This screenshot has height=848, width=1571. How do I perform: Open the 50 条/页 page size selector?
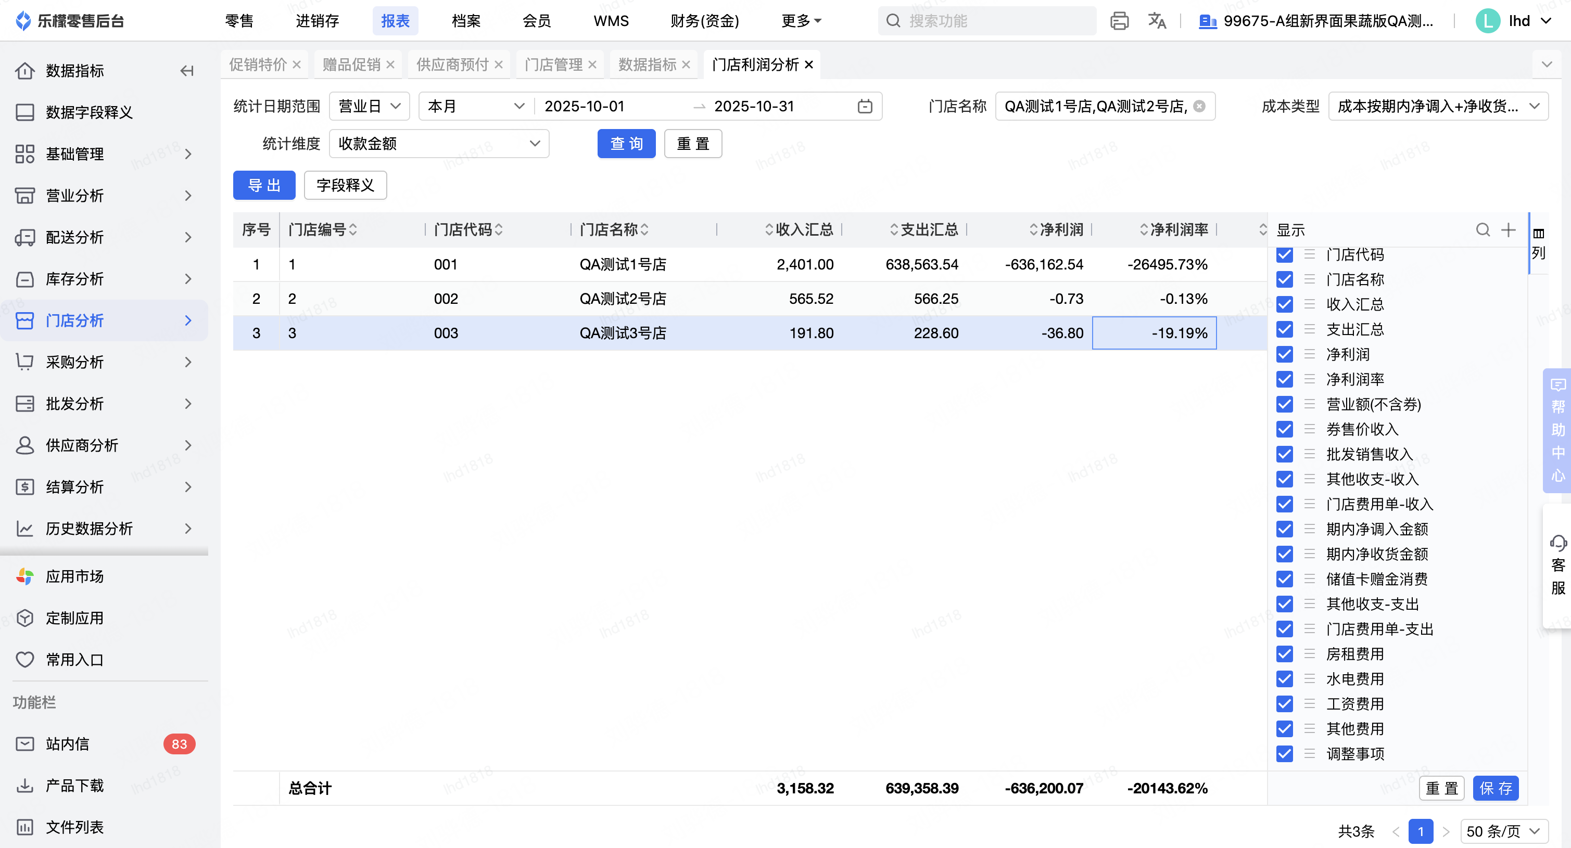tap(1503, 831)
